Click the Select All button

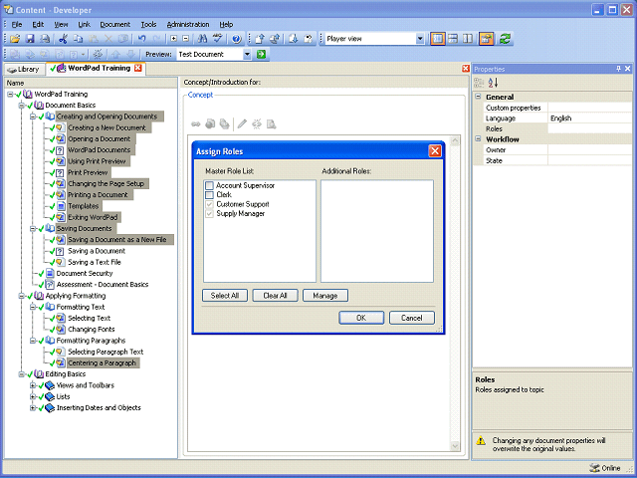(225, 296)
